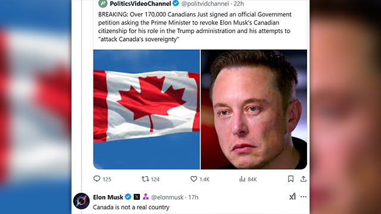Click the X affiliation badge
Screen dimensions: 381x214
pyautogui.click(x=137, y=197)
